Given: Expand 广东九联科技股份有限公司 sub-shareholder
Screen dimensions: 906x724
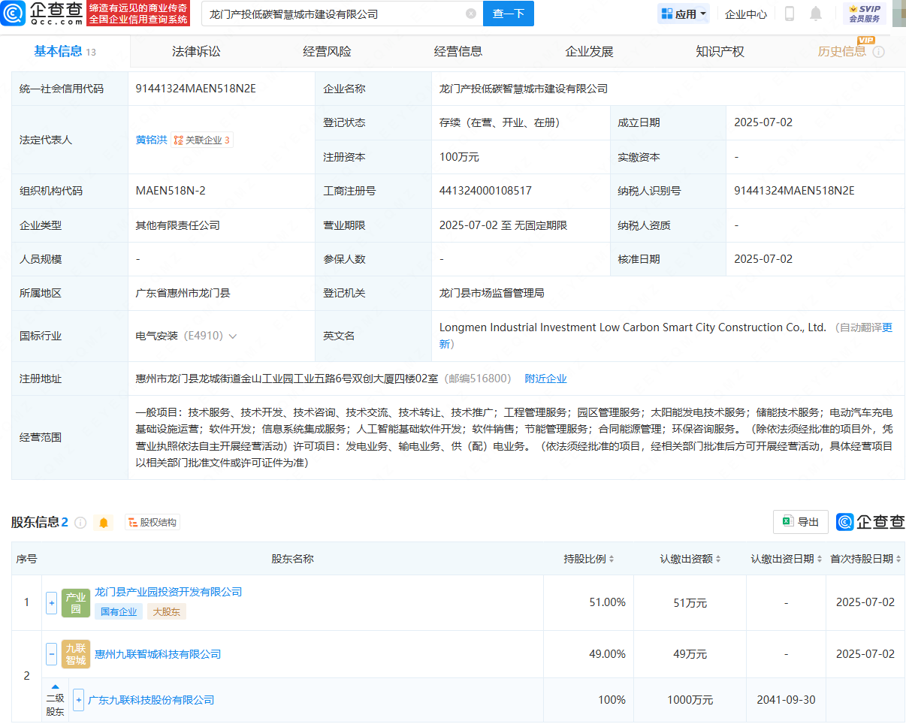Looking at the screenshot, I should [78, 700].
